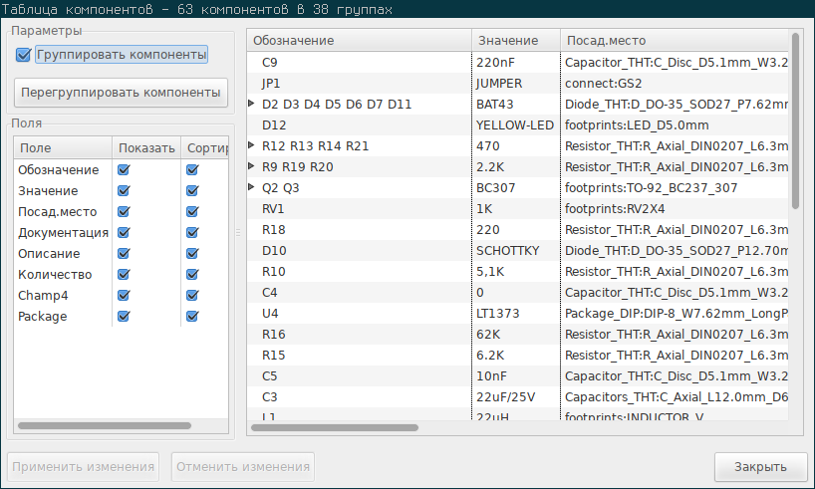This screenshot has height=489, width=815.
Task: Toggle the sort checkbox for Количество
Action: [192, 275]
